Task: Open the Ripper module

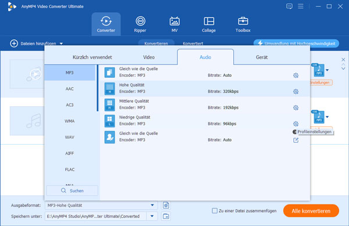Action: 140,24
